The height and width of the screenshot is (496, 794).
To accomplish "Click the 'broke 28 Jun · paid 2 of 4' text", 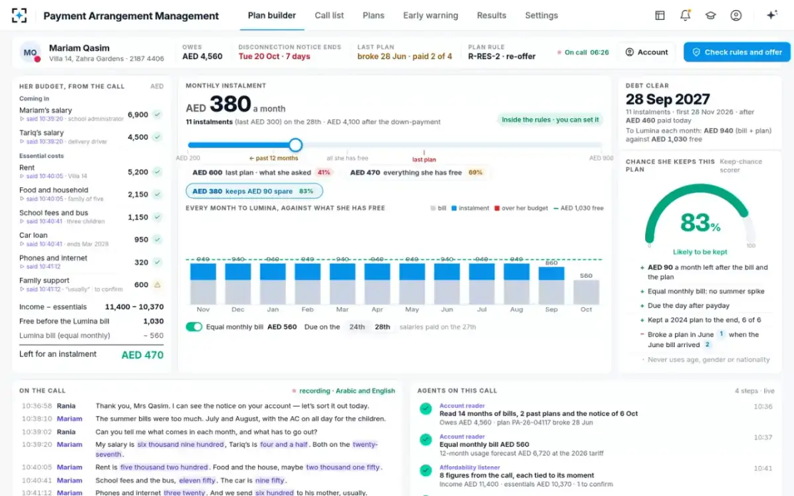I will pos(405,56).
